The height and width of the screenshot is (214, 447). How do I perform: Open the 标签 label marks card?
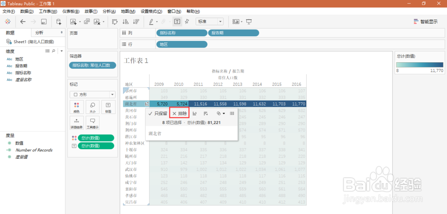(x=108, y=107)
